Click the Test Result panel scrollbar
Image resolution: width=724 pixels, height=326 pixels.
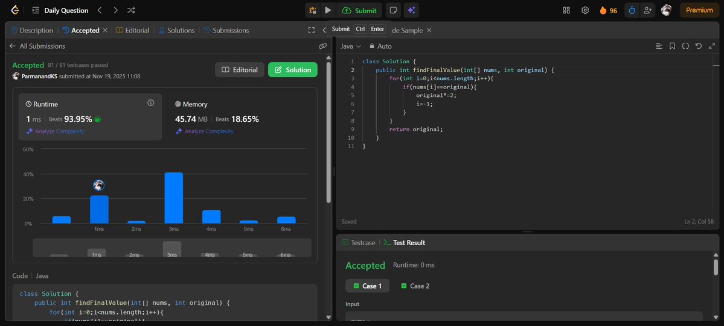[x=716, y=266]
